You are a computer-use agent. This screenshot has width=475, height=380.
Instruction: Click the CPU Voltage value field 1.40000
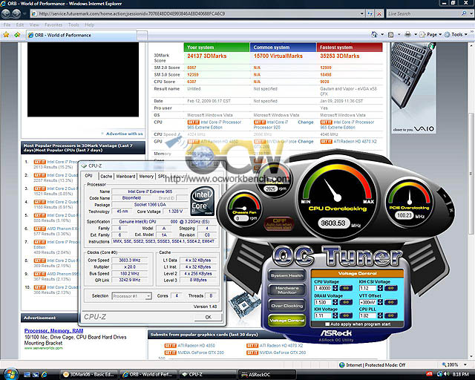[x=323, y=288]
